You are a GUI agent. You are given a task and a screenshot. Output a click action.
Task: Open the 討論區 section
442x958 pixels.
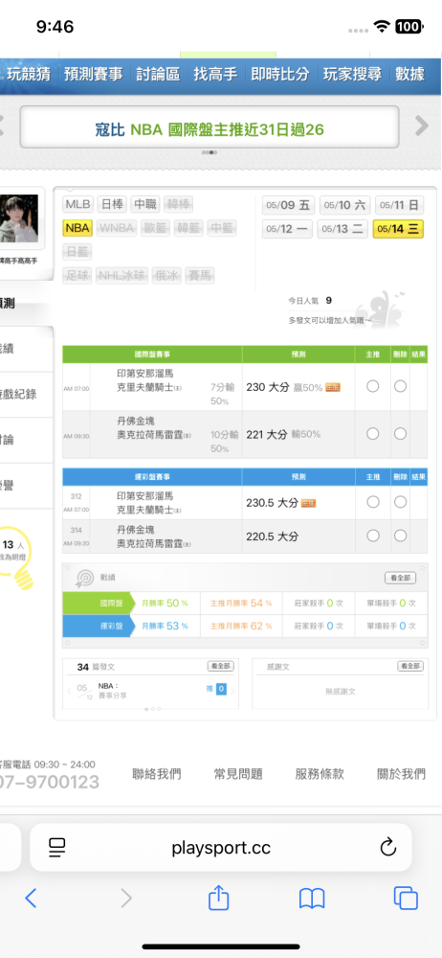[x=158, y=75]
